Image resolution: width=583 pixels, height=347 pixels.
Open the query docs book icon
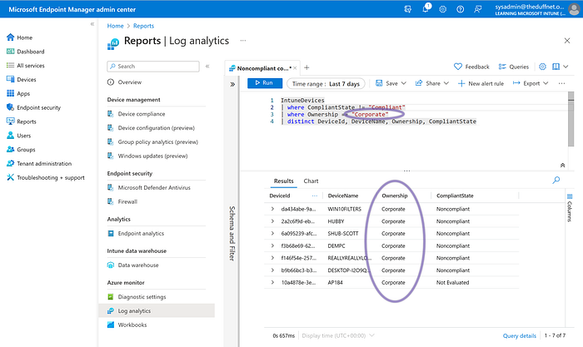coord(556,67)
